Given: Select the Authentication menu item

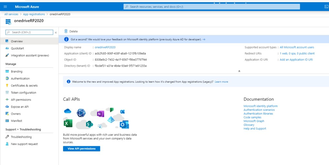Looking at the screenshot, I should (x=20, y=78).
